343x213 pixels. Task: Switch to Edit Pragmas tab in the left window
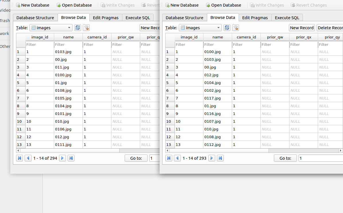tap(106, 17)
